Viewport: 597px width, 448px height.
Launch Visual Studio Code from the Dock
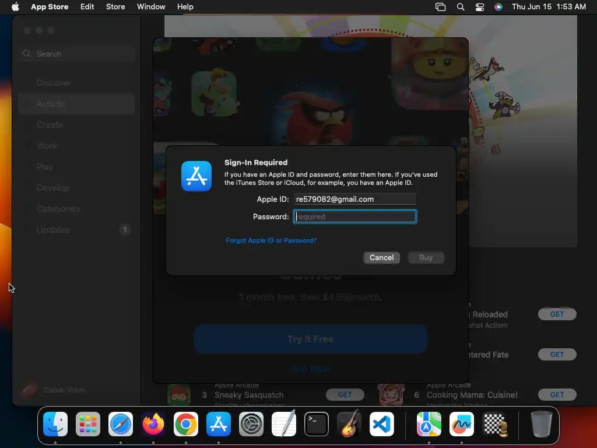pos(382,424)
